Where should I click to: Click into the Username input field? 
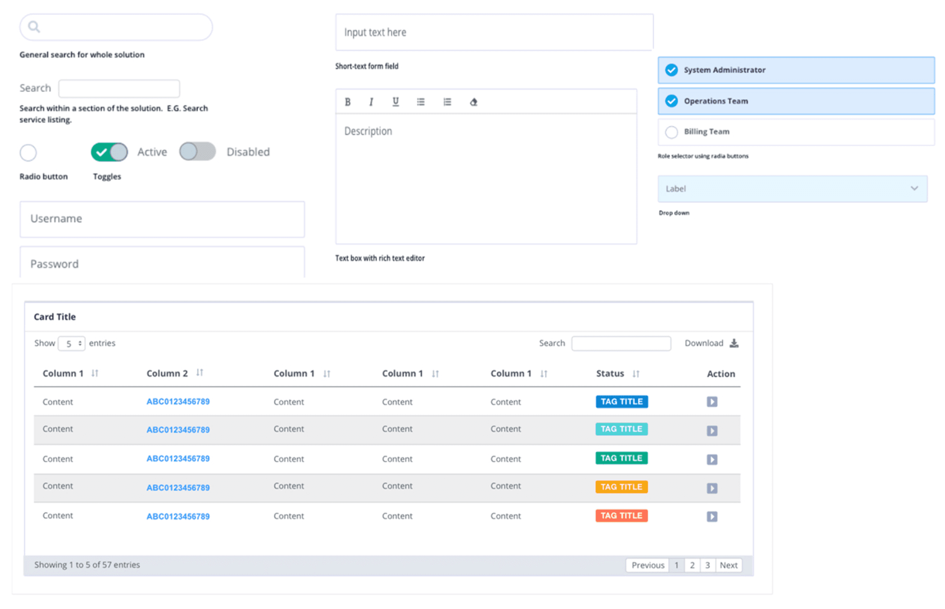tap(162, 219)
